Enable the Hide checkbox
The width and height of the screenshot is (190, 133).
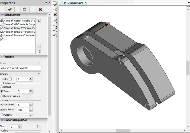click(x=10, y=79)
